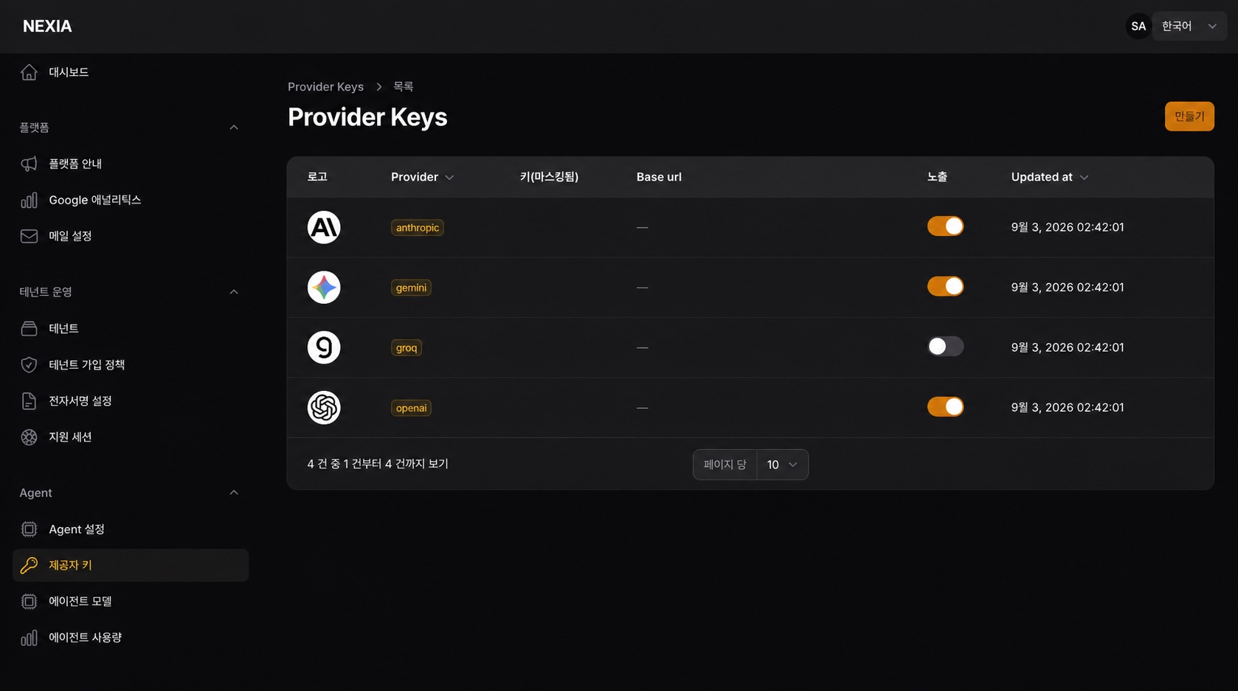Click the support session lifebuoy icon
The image size is (1238, 691).
tap(29, 437)
